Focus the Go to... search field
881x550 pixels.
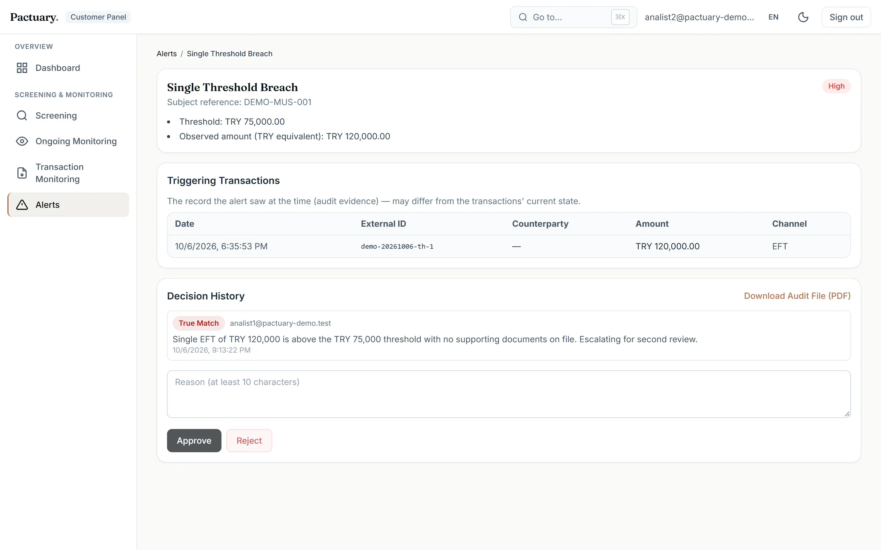pos(573,17)
